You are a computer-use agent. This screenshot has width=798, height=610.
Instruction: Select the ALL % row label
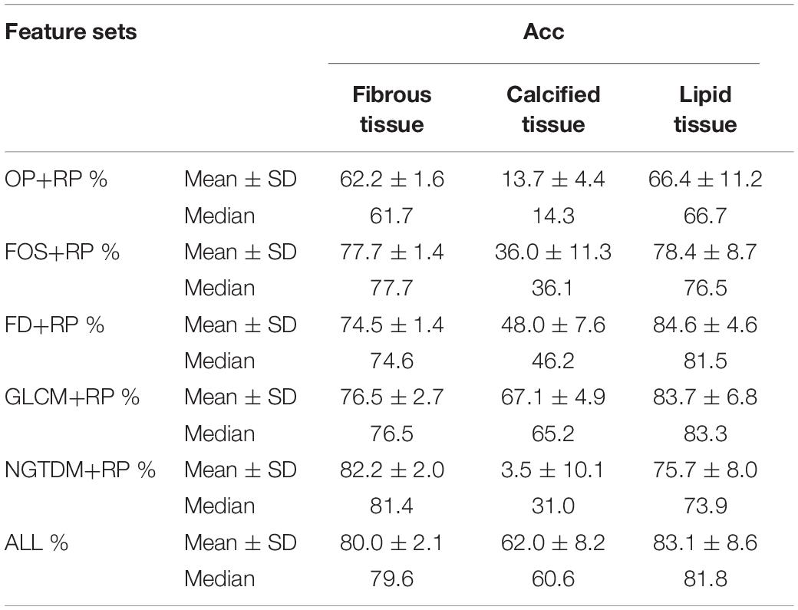pos(36,542)
